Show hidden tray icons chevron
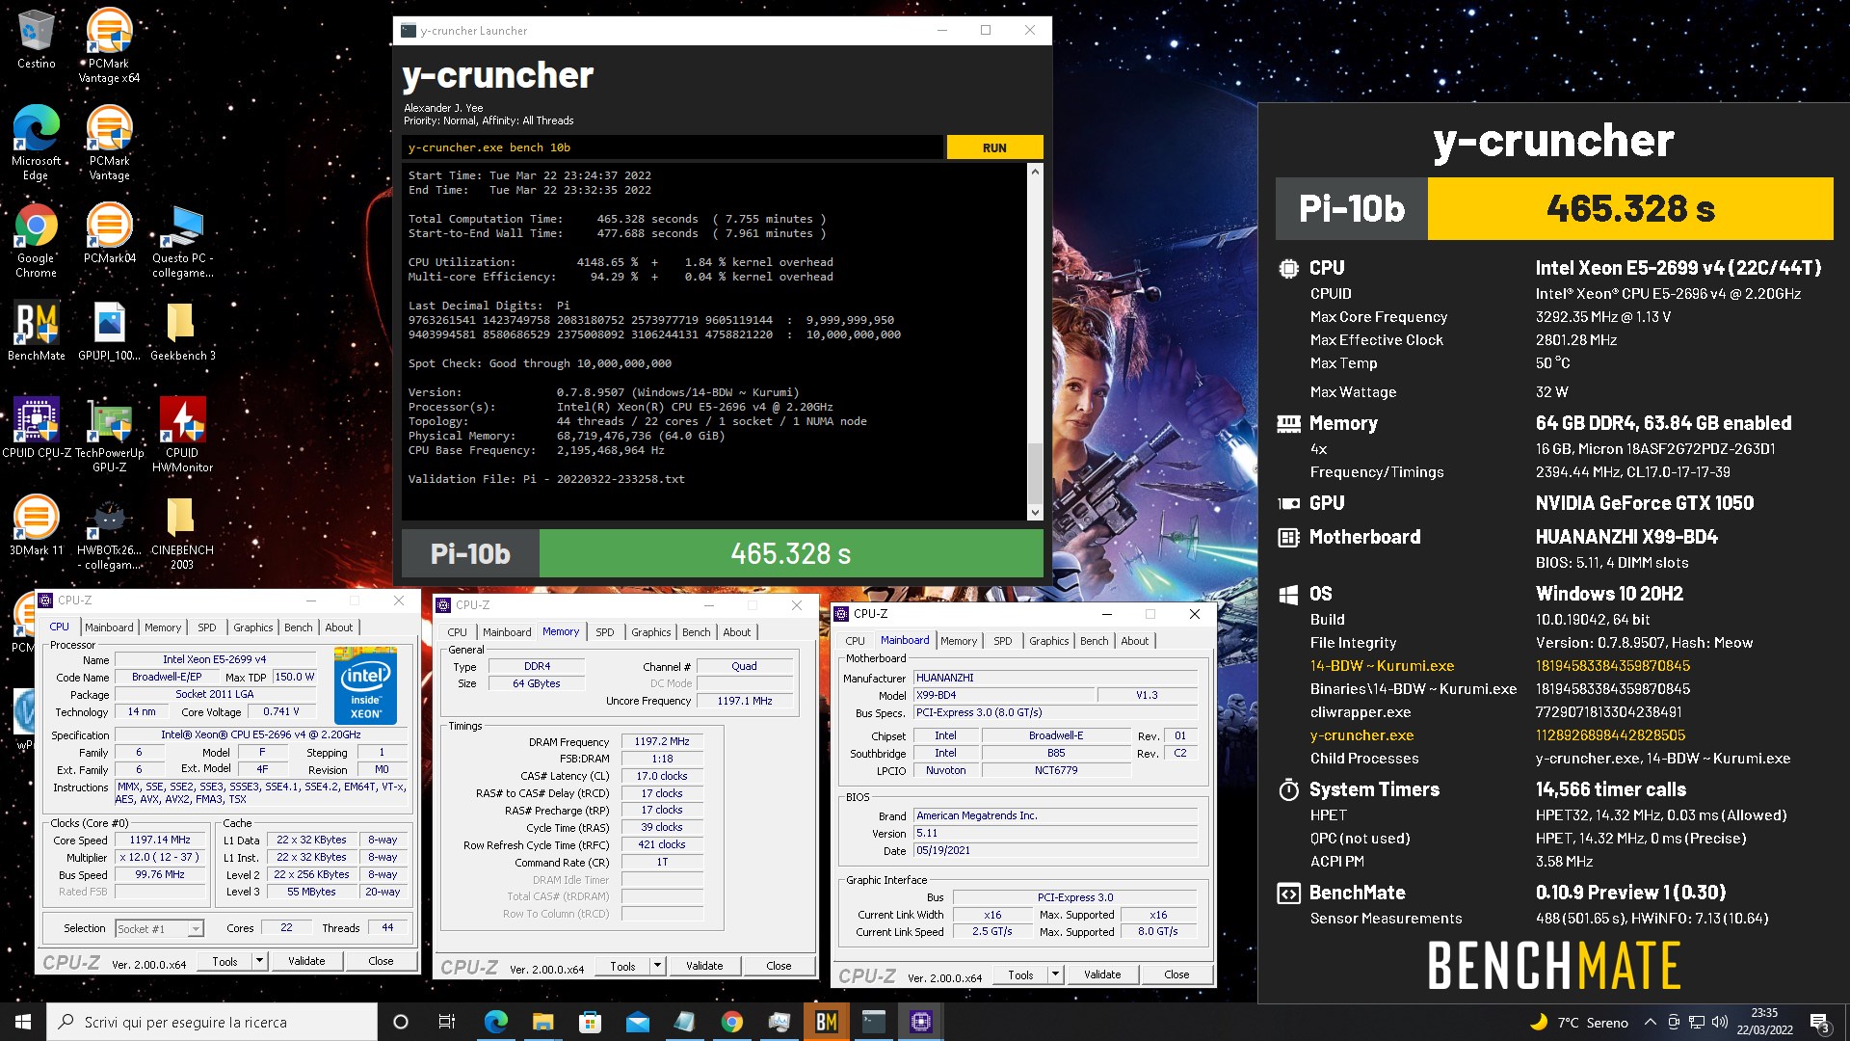1850x1041 pixels. coord(1650,1022)
